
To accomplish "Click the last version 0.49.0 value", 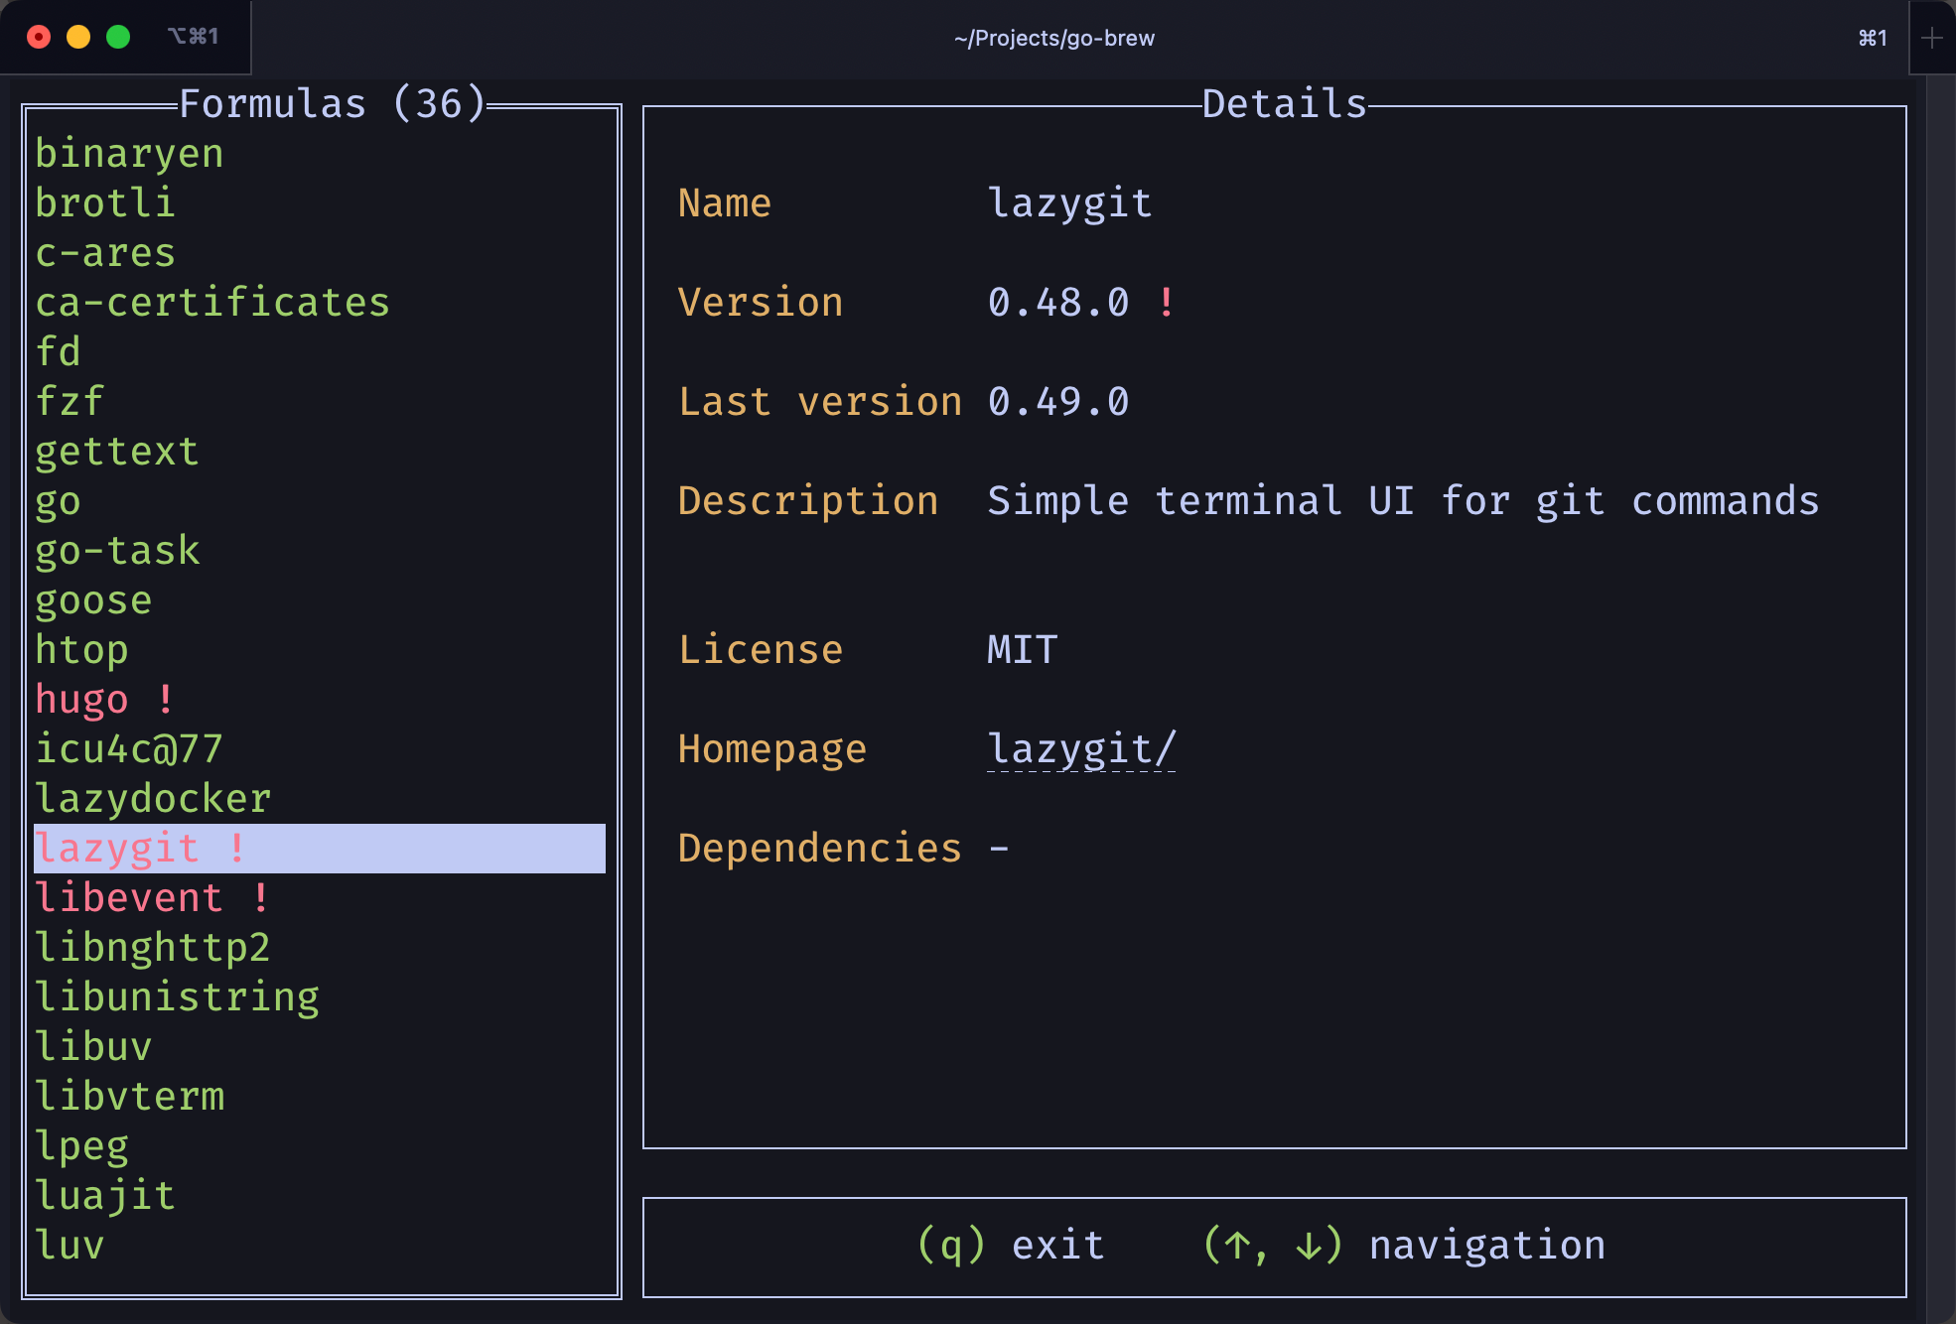I will point(1058,402).
